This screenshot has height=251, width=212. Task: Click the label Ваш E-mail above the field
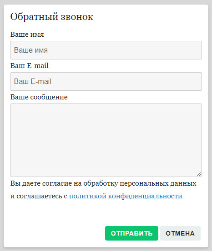30,66
